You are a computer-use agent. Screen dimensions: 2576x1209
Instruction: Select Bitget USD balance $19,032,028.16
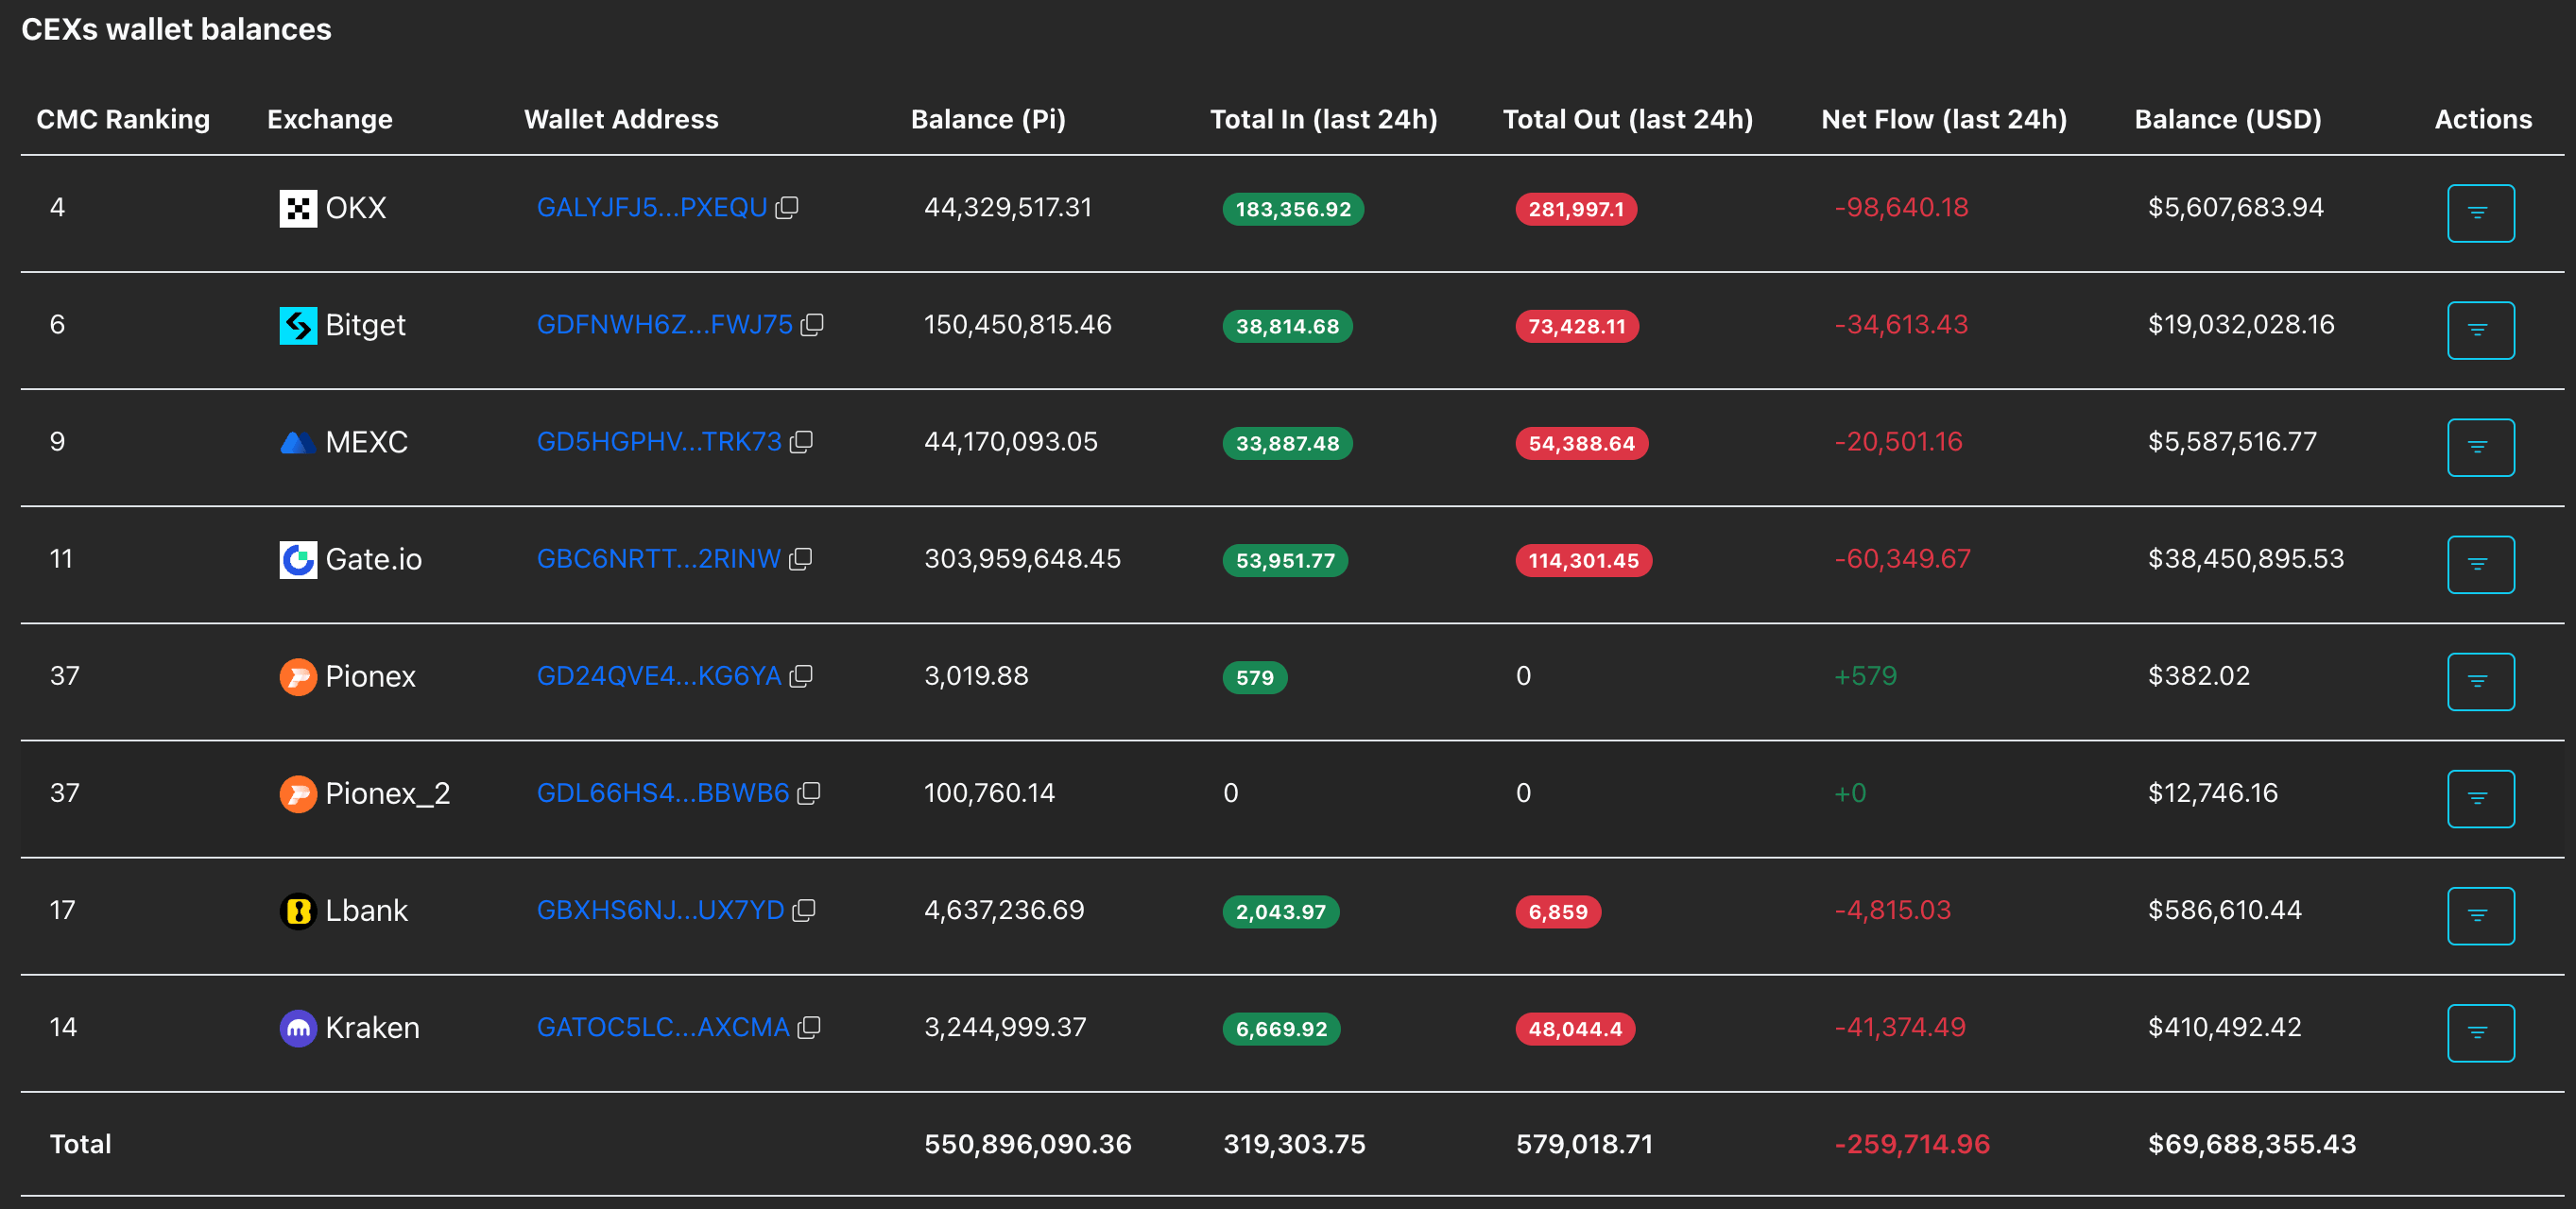pyautogui.click(x=2241, y=325)
